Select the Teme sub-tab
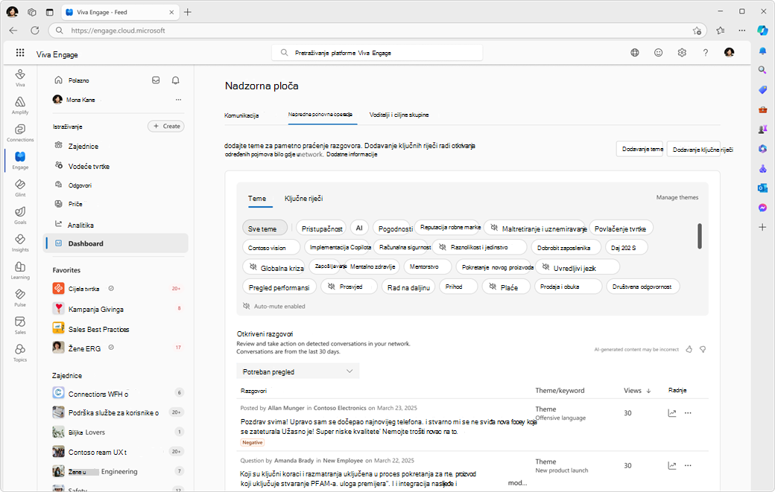Viewport: 775px width, 492px height. click(257, 199)
